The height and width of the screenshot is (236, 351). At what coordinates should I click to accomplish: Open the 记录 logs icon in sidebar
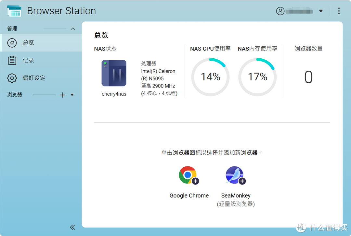point(12,60)
